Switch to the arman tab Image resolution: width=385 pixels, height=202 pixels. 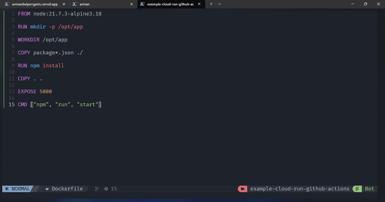[85, 4]
